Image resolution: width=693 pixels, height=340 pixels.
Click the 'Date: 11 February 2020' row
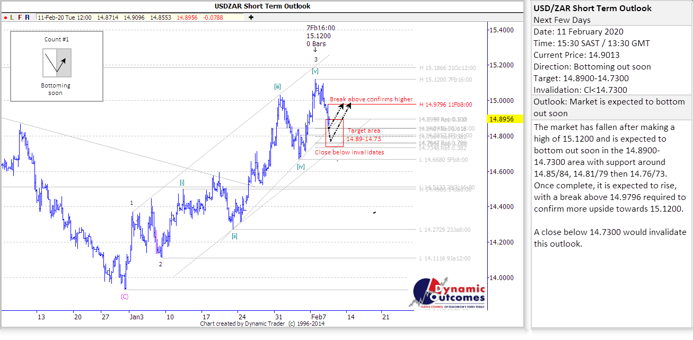(x=611, y=32)
